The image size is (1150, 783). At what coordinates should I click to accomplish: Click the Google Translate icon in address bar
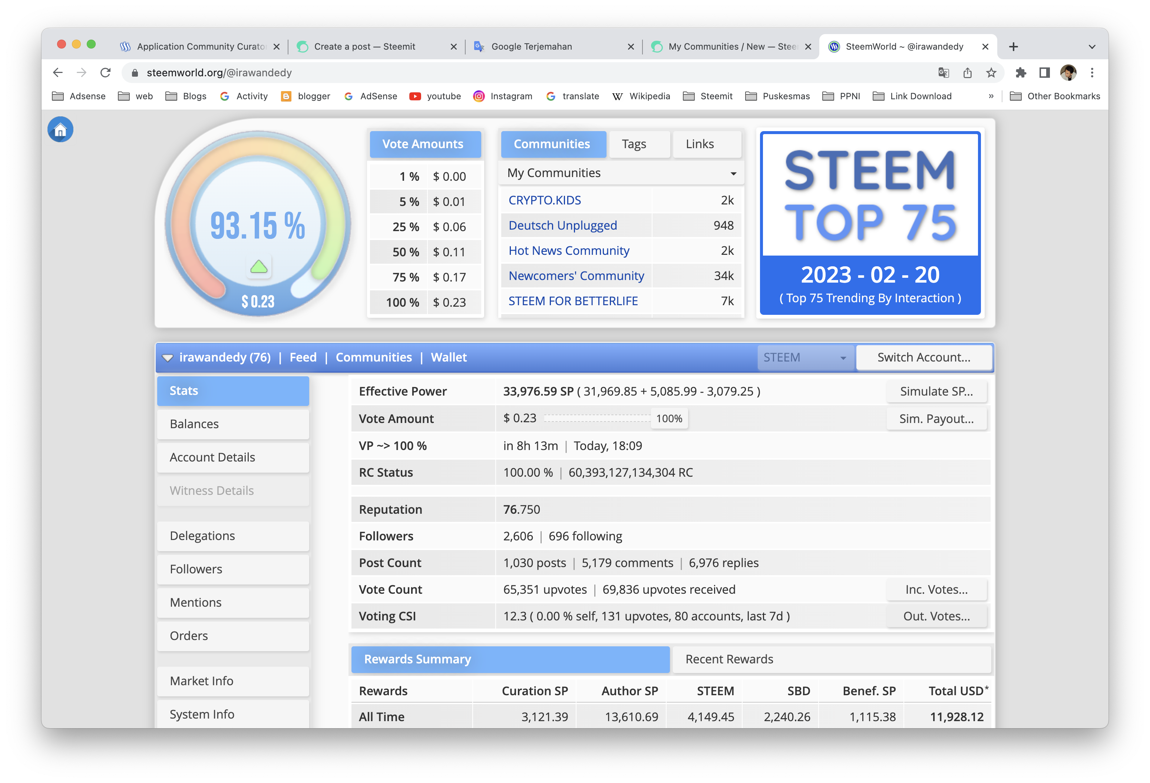click(943, 73)
